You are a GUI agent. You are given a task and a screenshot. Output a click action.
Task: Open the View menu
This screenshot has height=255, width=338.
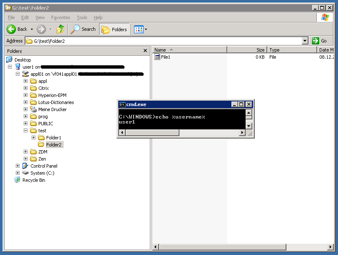40,17
